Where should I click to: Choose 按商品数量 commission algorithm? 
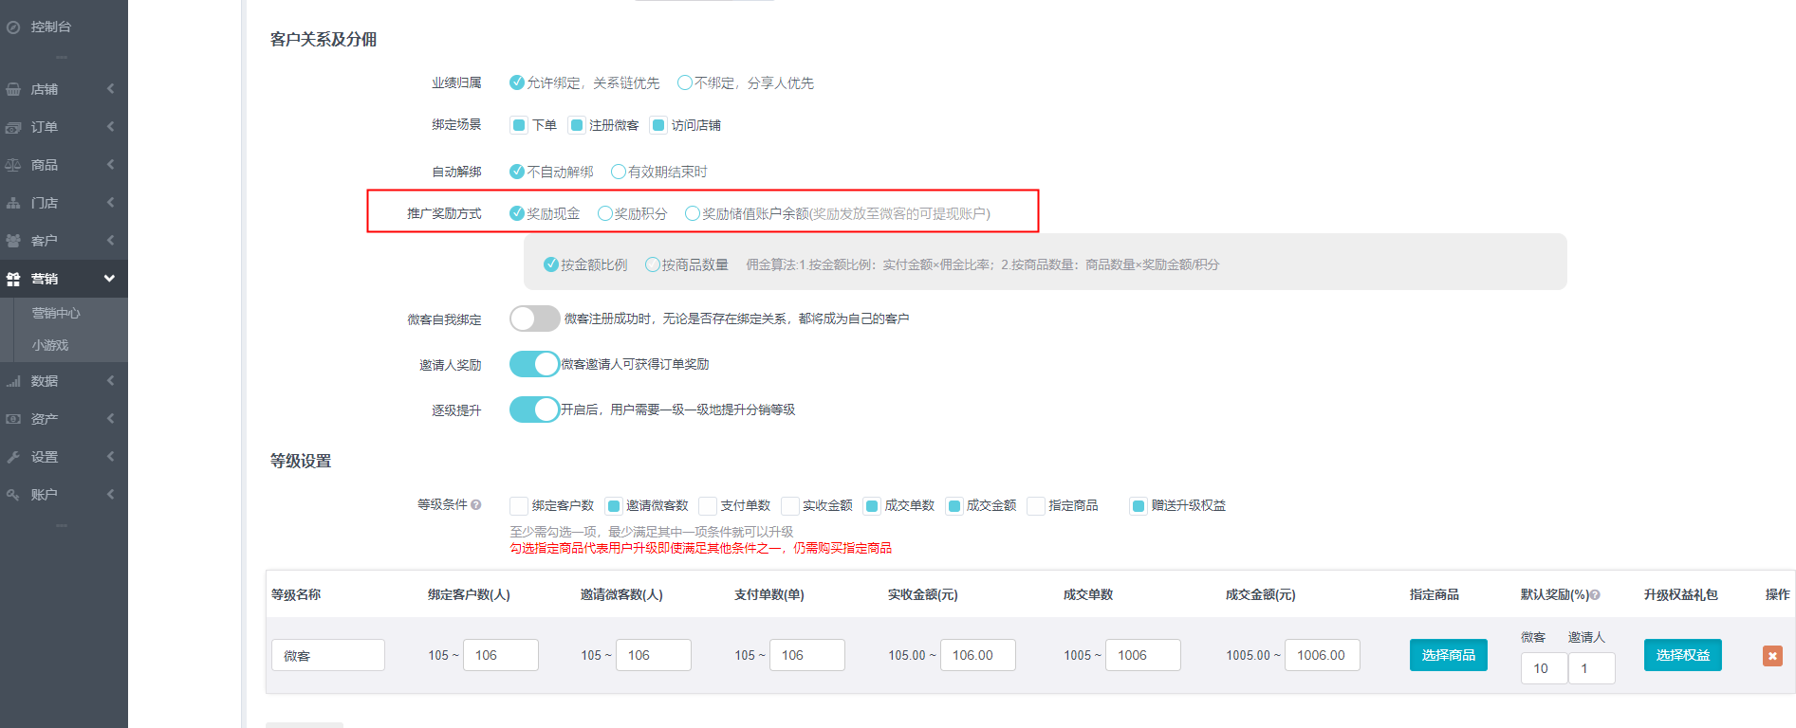tap(653, 264)
